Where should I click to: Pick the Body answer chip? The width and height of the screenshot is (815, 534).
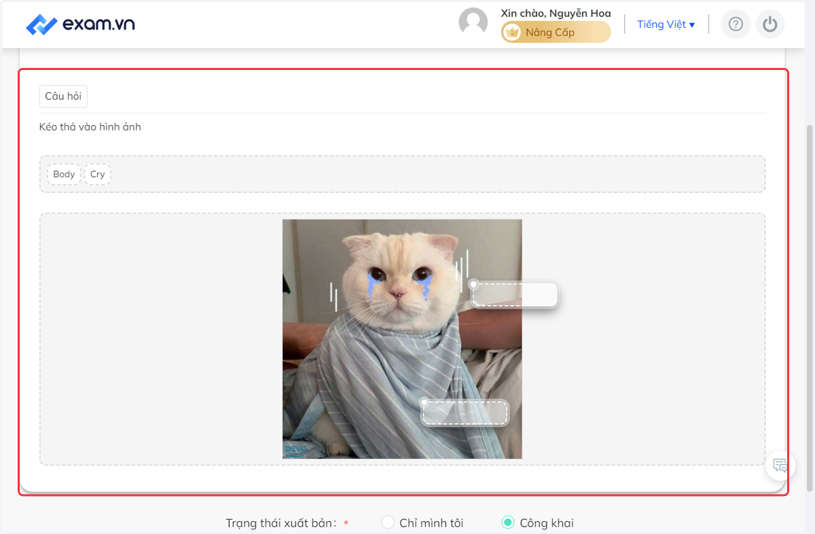point(64,174)
